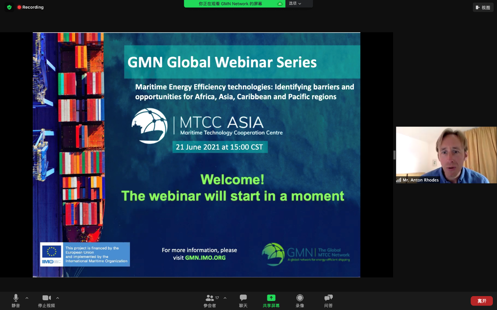Click the green encryption shield icon
Screen dimensions: 497x310
point(9,7)
